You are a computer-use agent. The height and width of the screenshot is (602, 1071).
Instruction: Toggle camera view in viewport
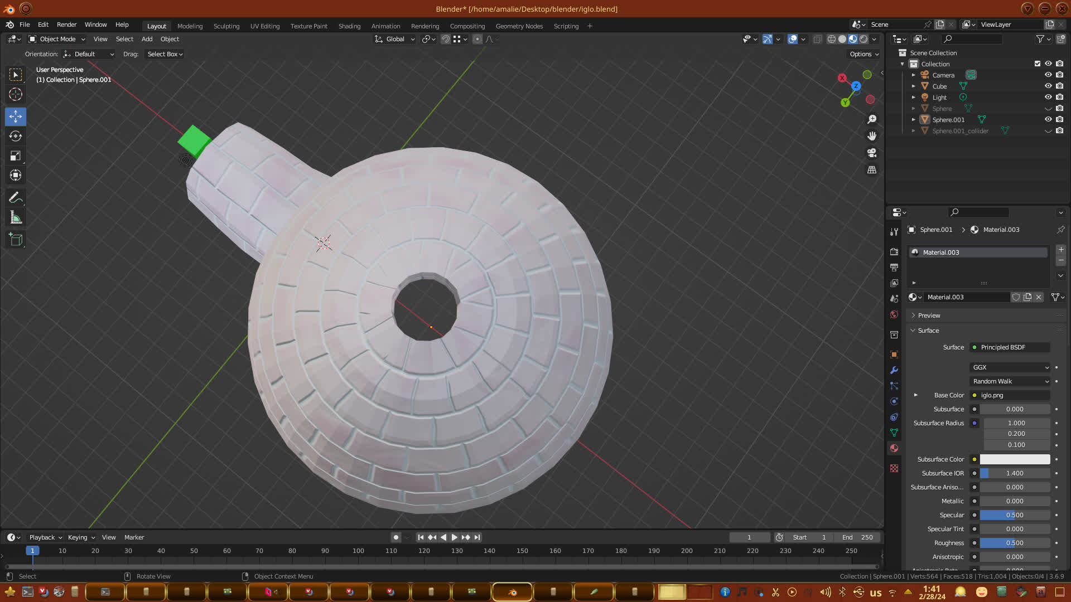872,153
